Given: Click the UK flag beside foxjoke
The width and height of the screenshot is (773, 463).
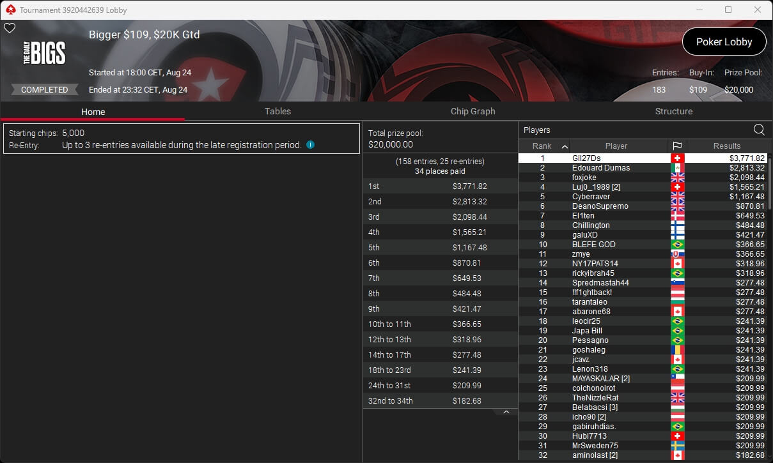Looking at the screenshot, I should pos(677,178).
